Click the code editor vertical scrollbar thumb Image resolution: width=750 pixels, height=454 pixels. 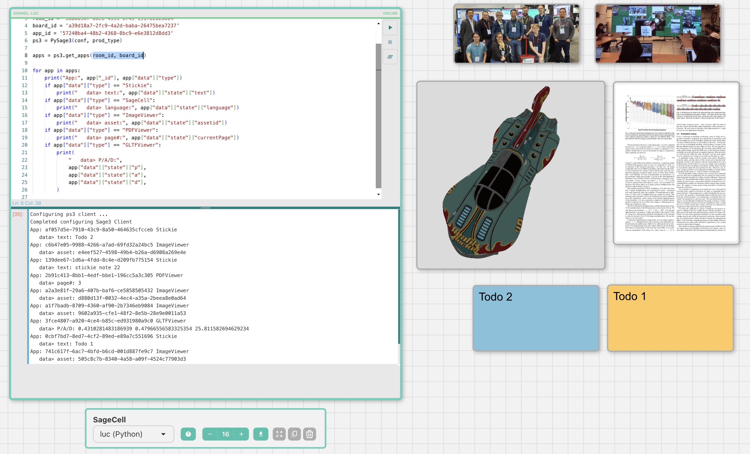tap(378, 116)
